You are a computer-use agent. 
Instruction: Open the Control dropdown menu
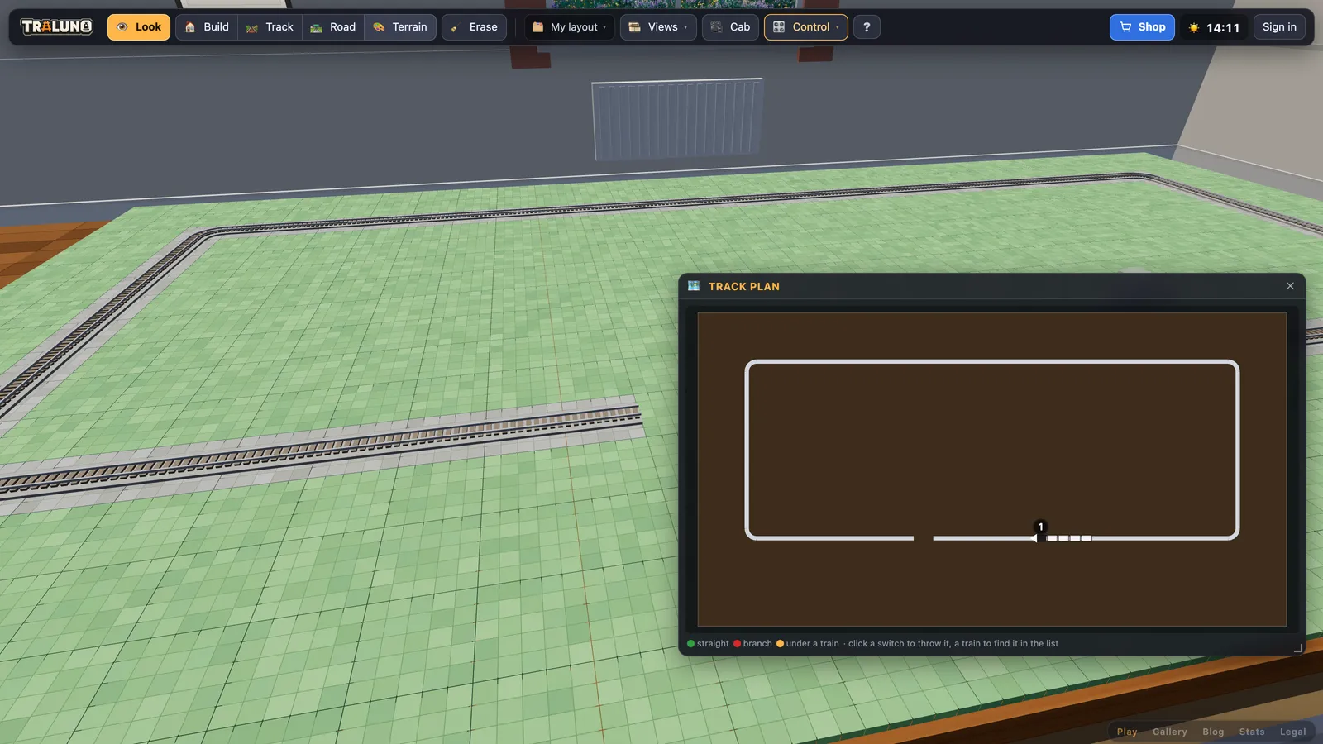(x=806, y=27)
